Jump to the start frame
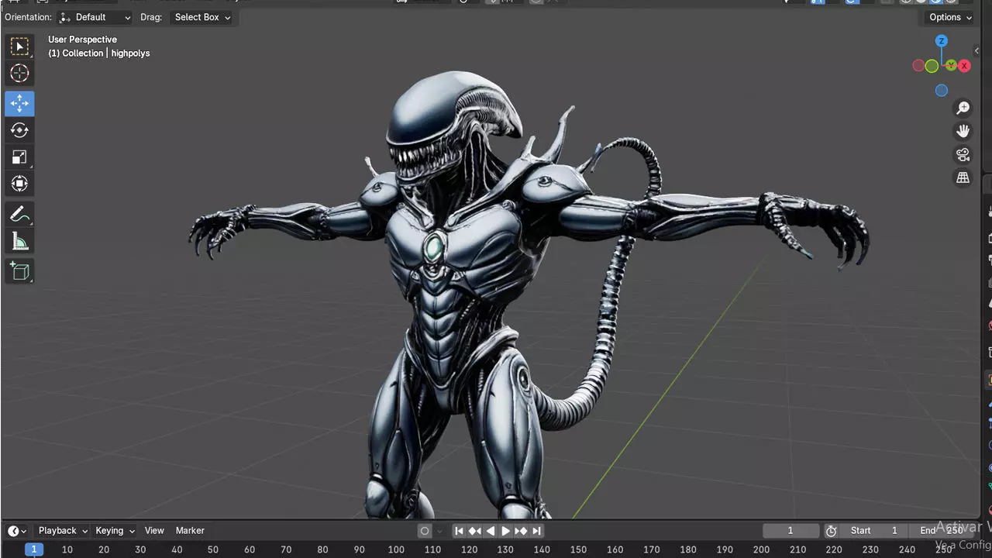The image size is (992, 558). (x=459, y=531)
